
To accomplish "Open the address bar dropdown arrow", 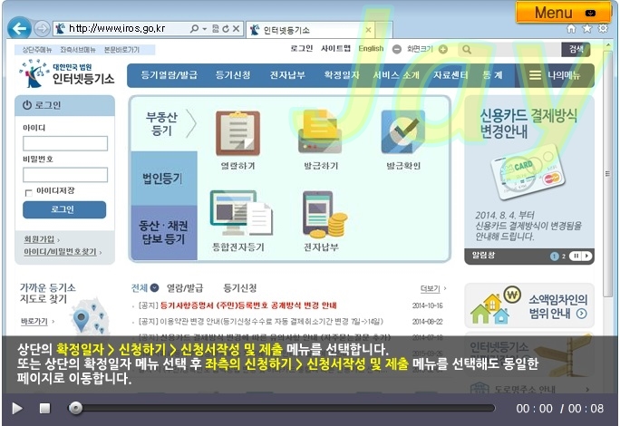I will pyautogui.click(x=205, y=28).
